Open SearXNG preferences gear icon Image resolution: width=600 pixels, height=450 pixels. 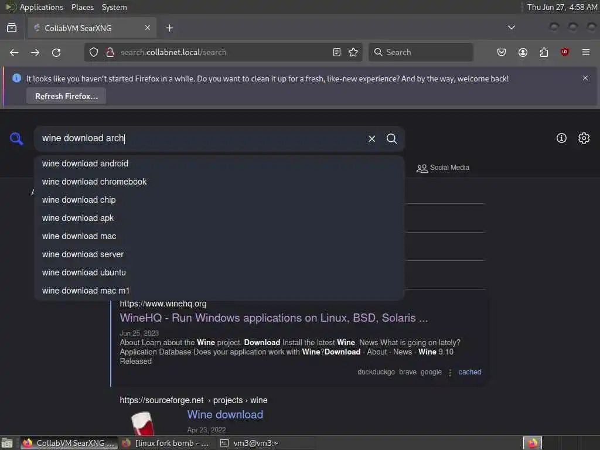pyautogui.click(x=584, y=138)
